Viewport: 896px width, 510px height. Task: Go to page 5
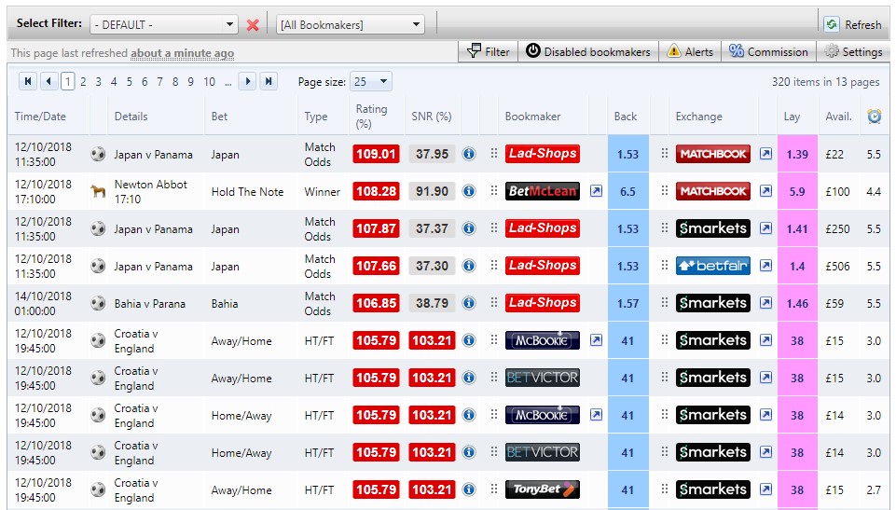pos(130,82)
